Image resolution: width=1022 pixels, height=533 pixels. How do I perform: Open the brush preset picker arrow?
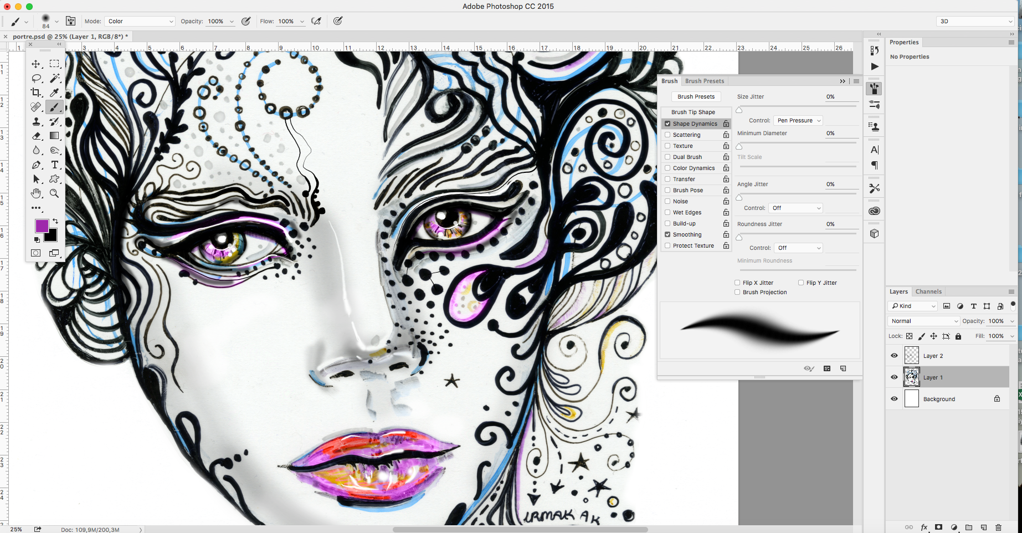tap(57, 22)
